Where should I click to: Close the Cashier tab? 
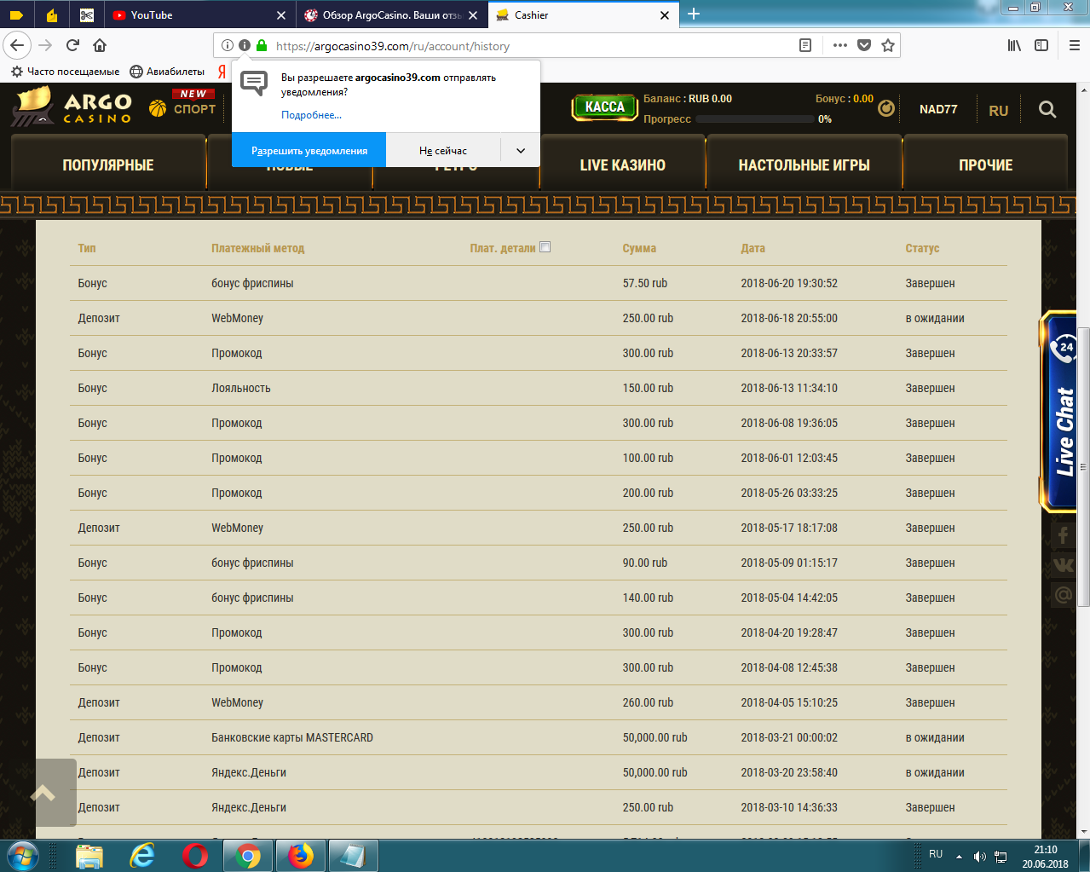665,15
